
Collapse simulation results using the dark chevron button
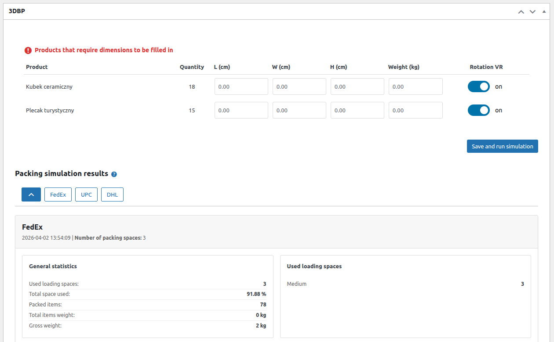[31, 194]
